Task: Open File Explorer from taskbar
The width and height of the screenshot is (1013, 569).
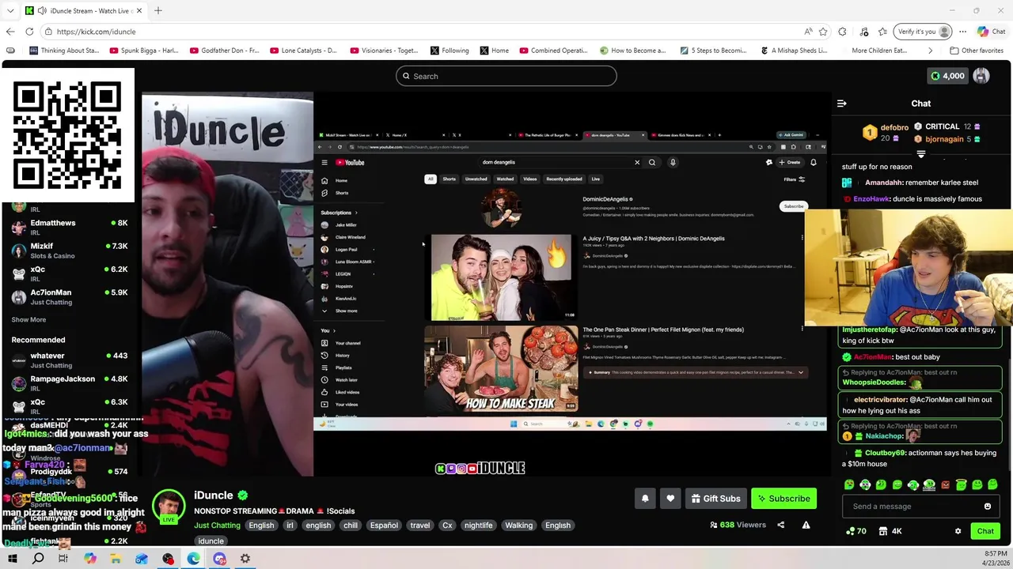Action: pyautogui.click(x=116, y=559)
